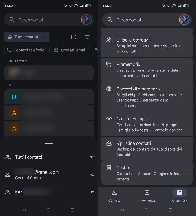Open the filter/sort icon
The height and width of the screenshot is (216, 196).
pos(87,37)
